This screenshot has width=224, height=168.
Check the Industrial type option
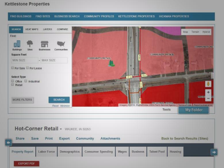click(x=26, y=81)
